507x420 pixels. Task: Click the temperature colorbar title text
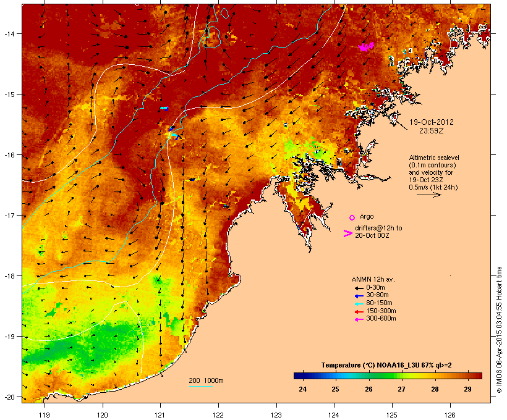[x=386, y=365]
